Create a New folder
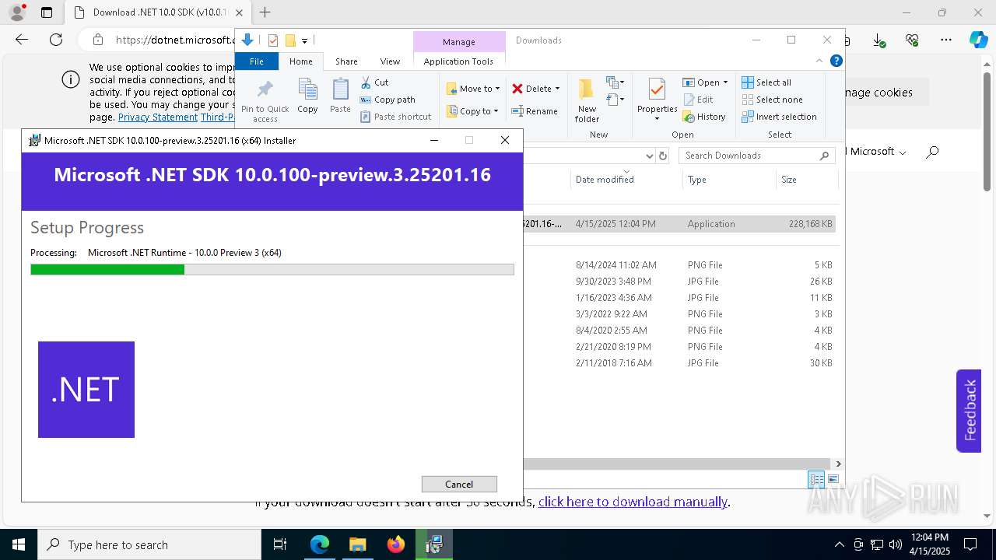 [x=587, y=100]
